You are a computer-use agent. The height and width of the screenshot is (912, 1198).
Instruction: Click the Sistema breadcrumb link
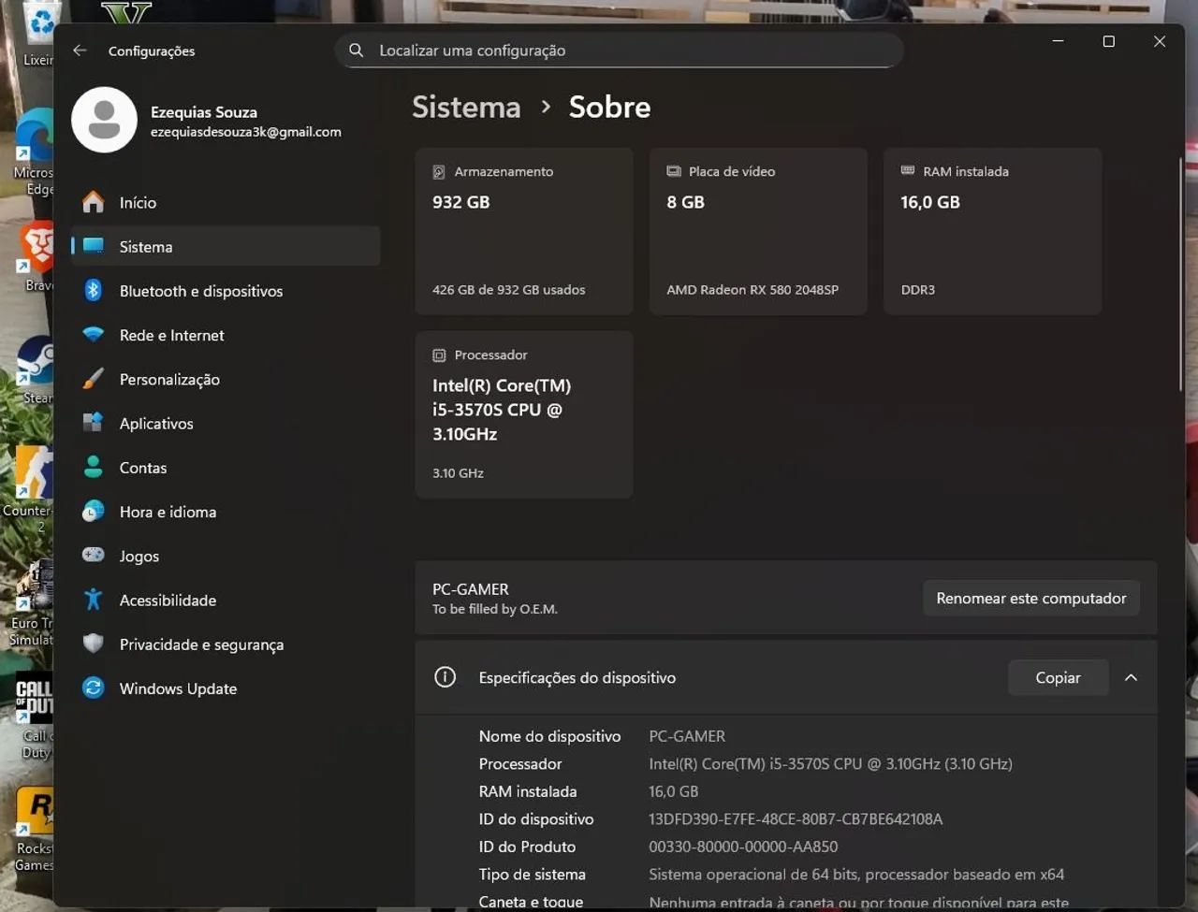(x=466, y=108)
